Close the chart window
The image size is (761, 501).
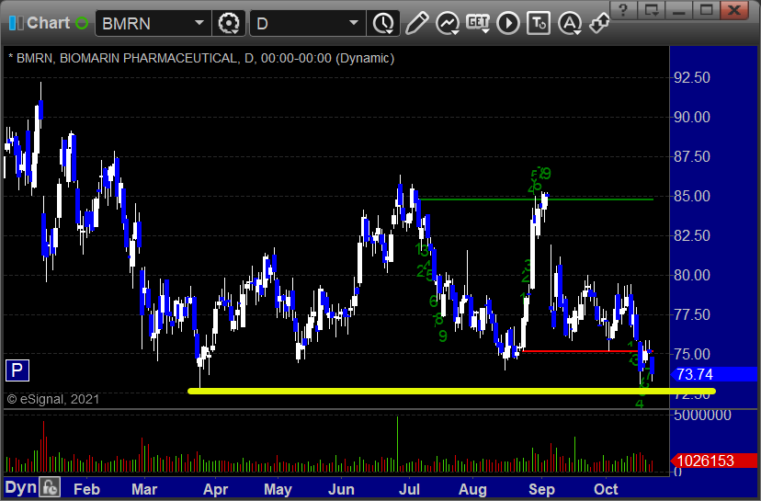click(x=734, y=10)
